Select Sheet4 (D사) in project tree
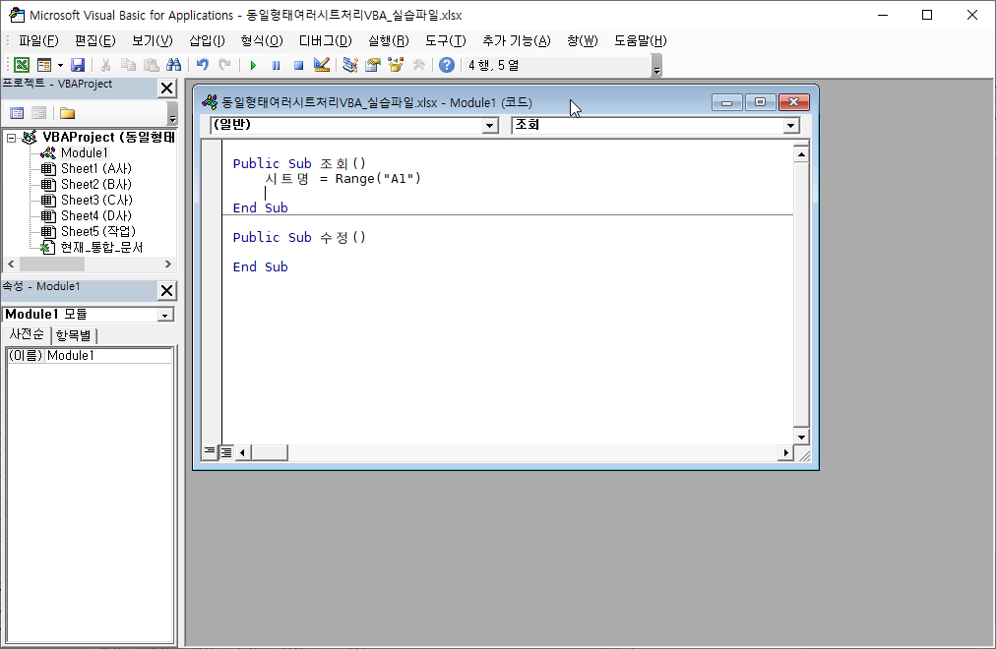This screenshot has width=996, height=649. click(95, 215)
